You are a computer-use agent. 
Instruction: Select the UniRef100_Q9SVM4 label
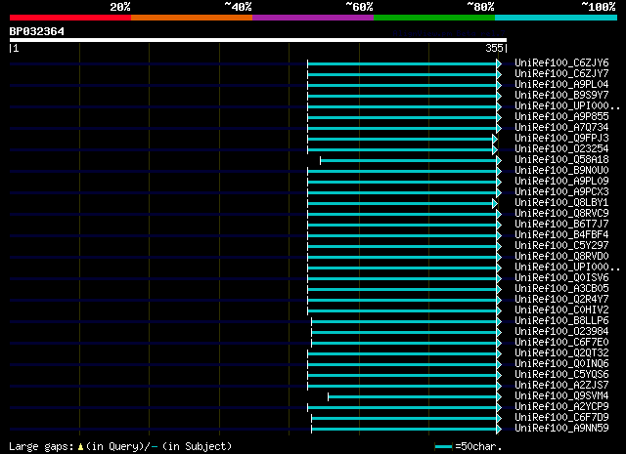click(x=561, y=396)
